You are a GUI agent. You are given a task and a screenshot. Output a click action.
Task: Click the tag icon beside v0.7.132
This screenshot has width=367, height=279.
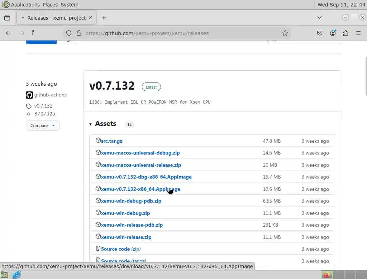tap(29, 106)
